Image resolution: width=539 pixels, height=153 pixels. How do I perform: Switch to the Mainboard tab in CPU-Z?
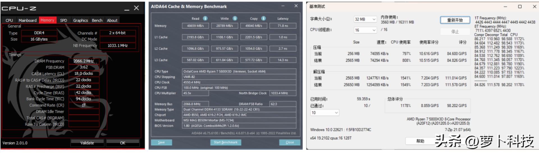(28, 20)
